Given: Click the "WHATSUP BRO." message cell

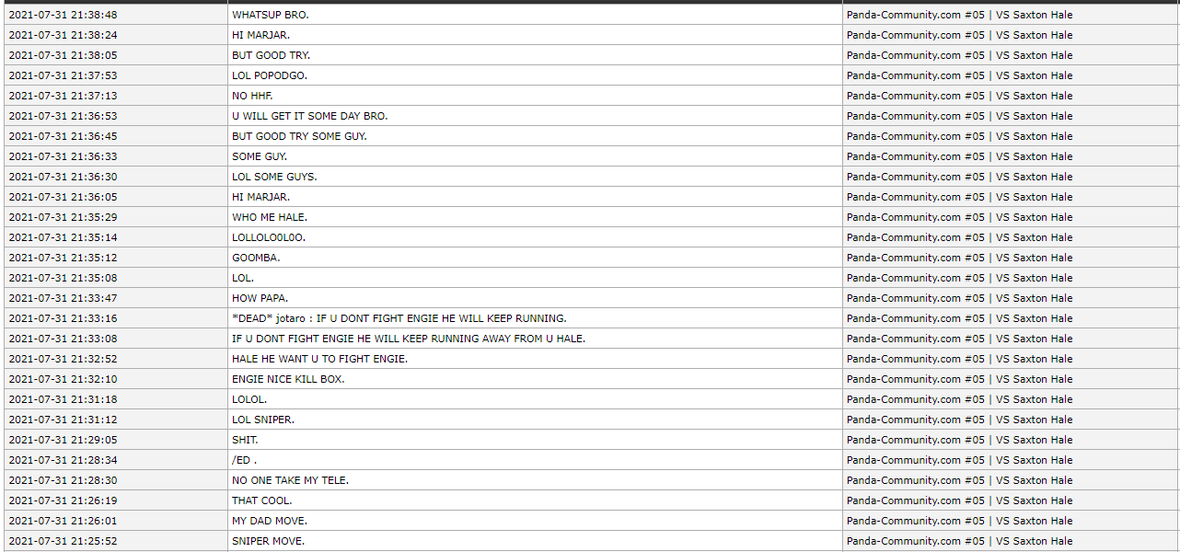Looking at the screenshot, I should (271, 15).
